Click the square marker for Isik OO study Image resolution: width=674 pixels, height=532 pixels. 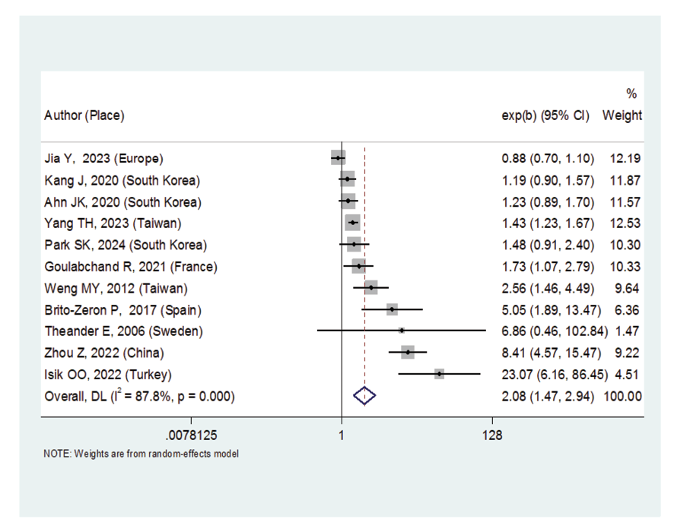coord(440,374)
